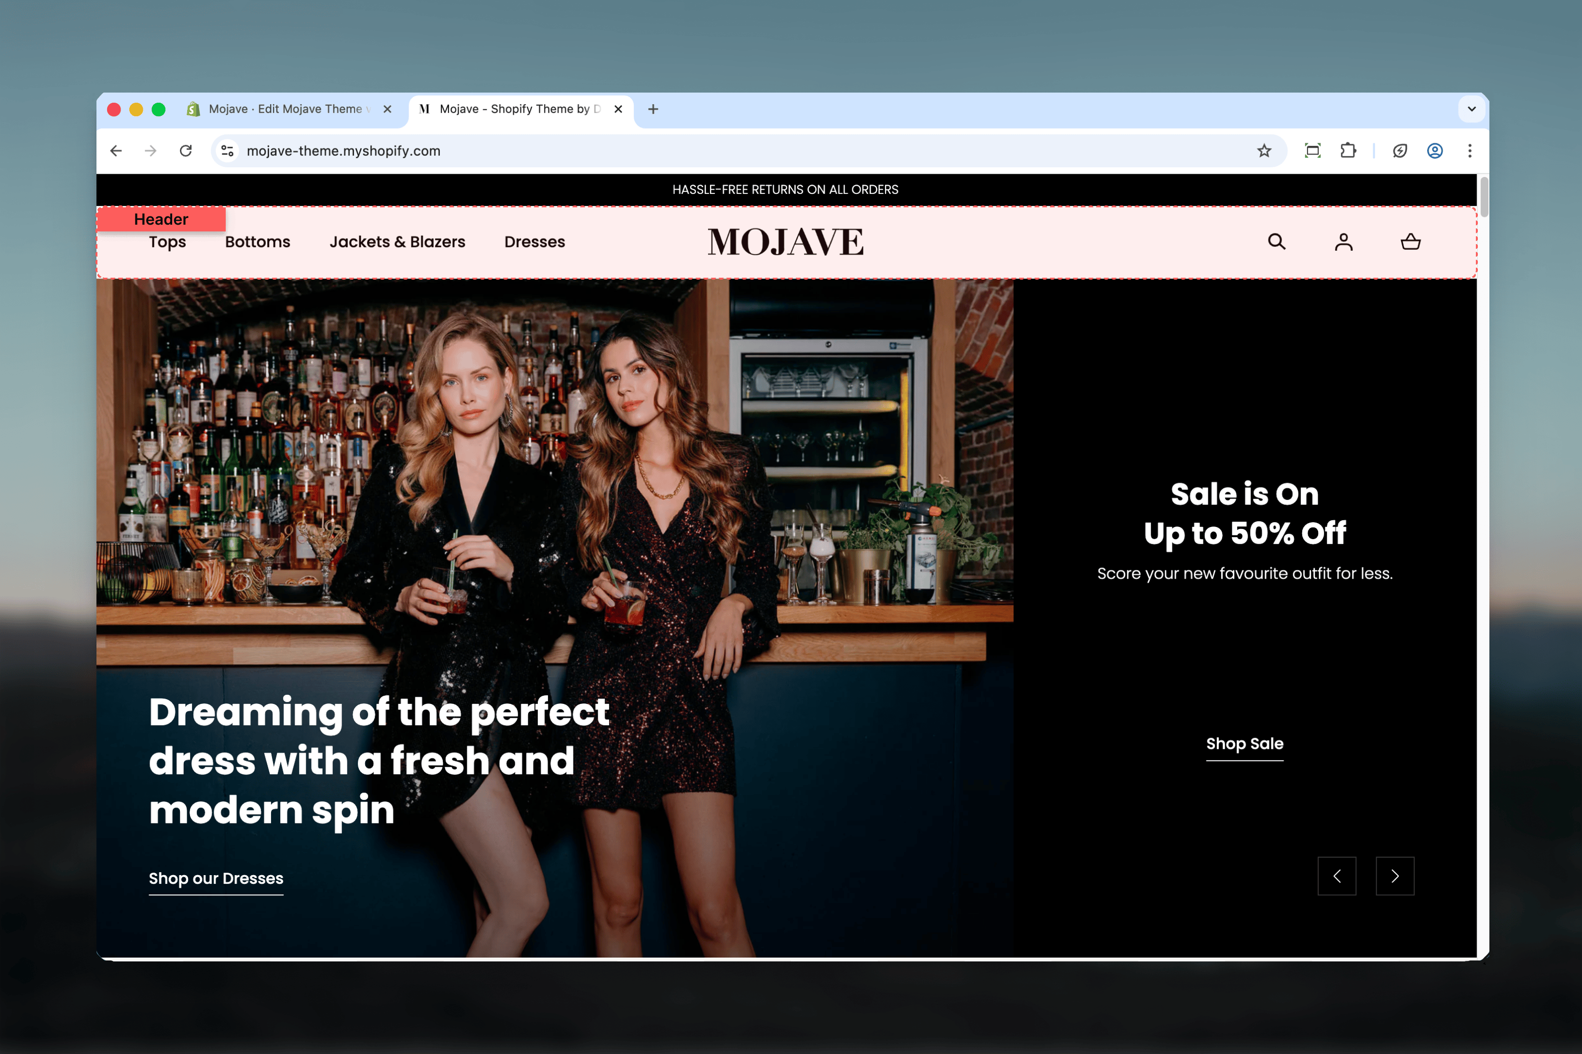The height and width of the screenshot is (1054, 1582).
Task: Open the store search icon
Action: tap(1276, 242)
